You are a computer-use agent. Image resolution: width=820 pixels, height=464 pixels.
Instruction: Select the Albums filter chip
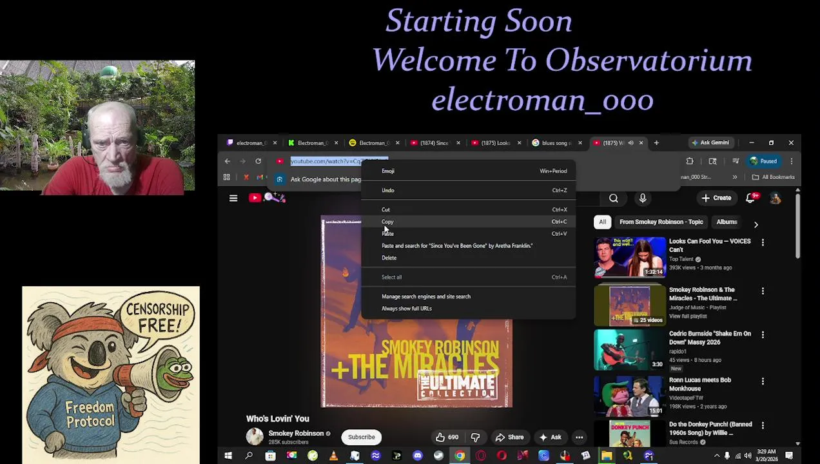point(727,222)
